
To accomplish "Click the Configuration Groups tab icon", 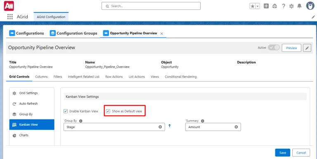I will [x=53, y=33].
